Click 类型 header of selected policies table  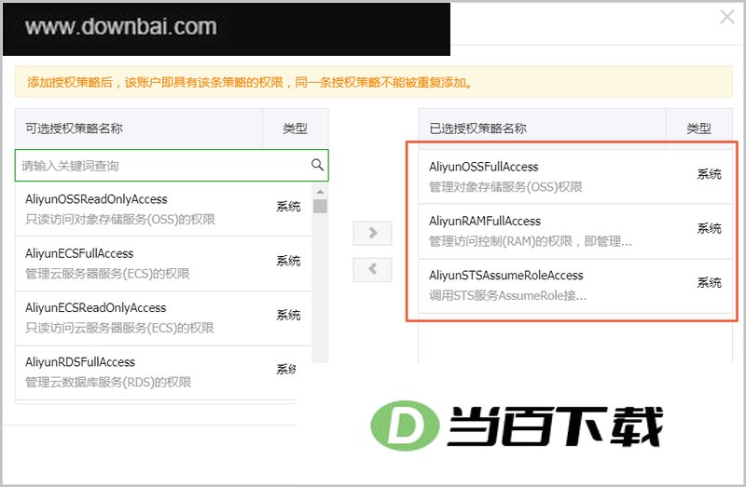(x=698, y=129)
